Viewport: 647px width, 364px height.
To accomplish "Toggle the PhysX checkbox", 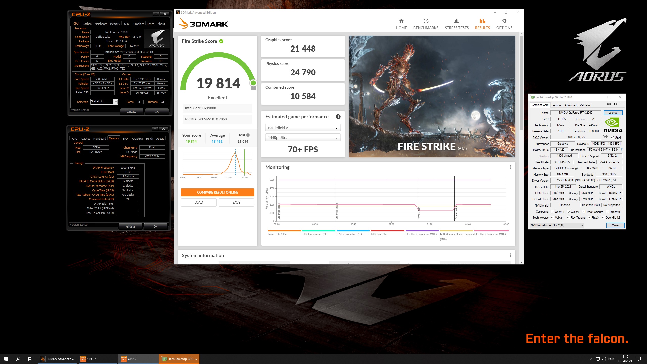I will pyautogui.click(x=589, y=218).
